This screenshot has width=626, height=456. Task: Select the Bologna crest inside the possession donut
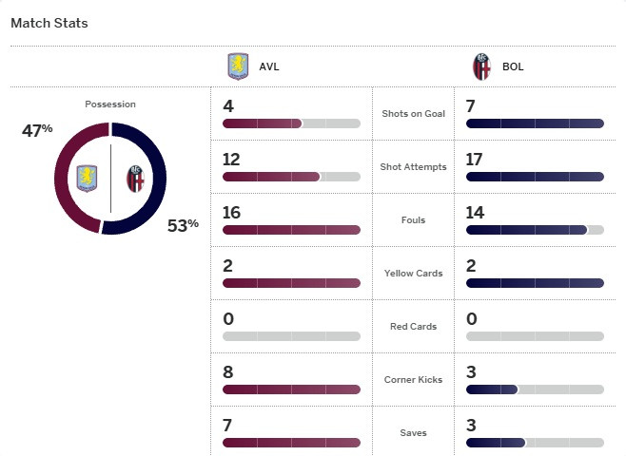point(134,178)
